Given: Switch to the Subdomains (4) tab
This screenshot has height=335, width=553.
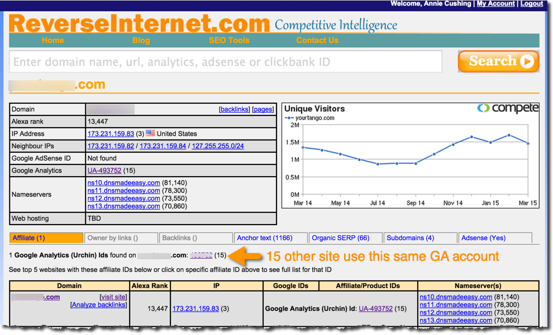Looking at the screenshot, I should click(420, 238).
